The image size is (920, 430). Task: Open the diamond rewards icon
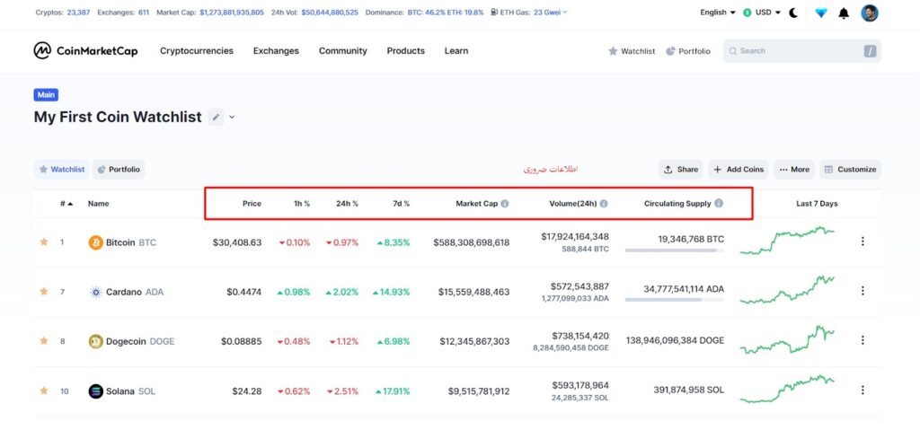coord(821,13)
